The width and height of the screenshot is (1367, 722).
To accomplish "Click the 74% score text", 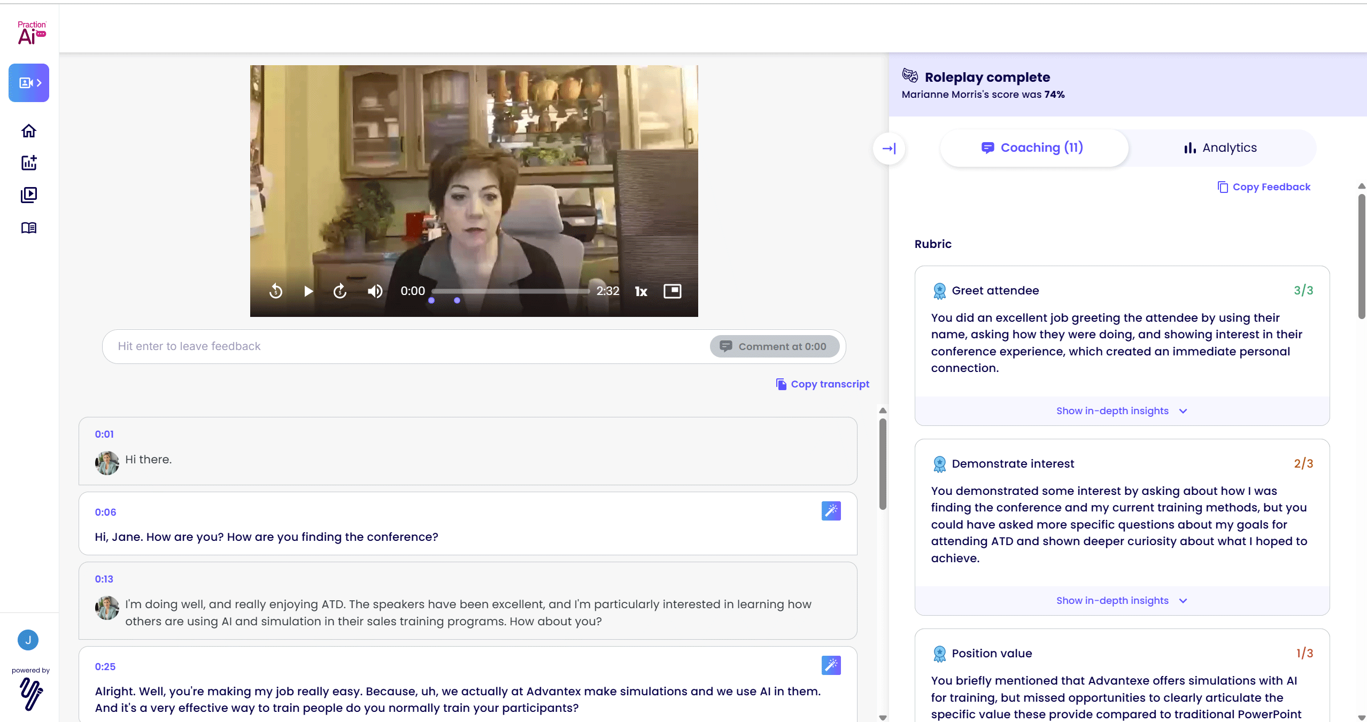I will 1054,95.
